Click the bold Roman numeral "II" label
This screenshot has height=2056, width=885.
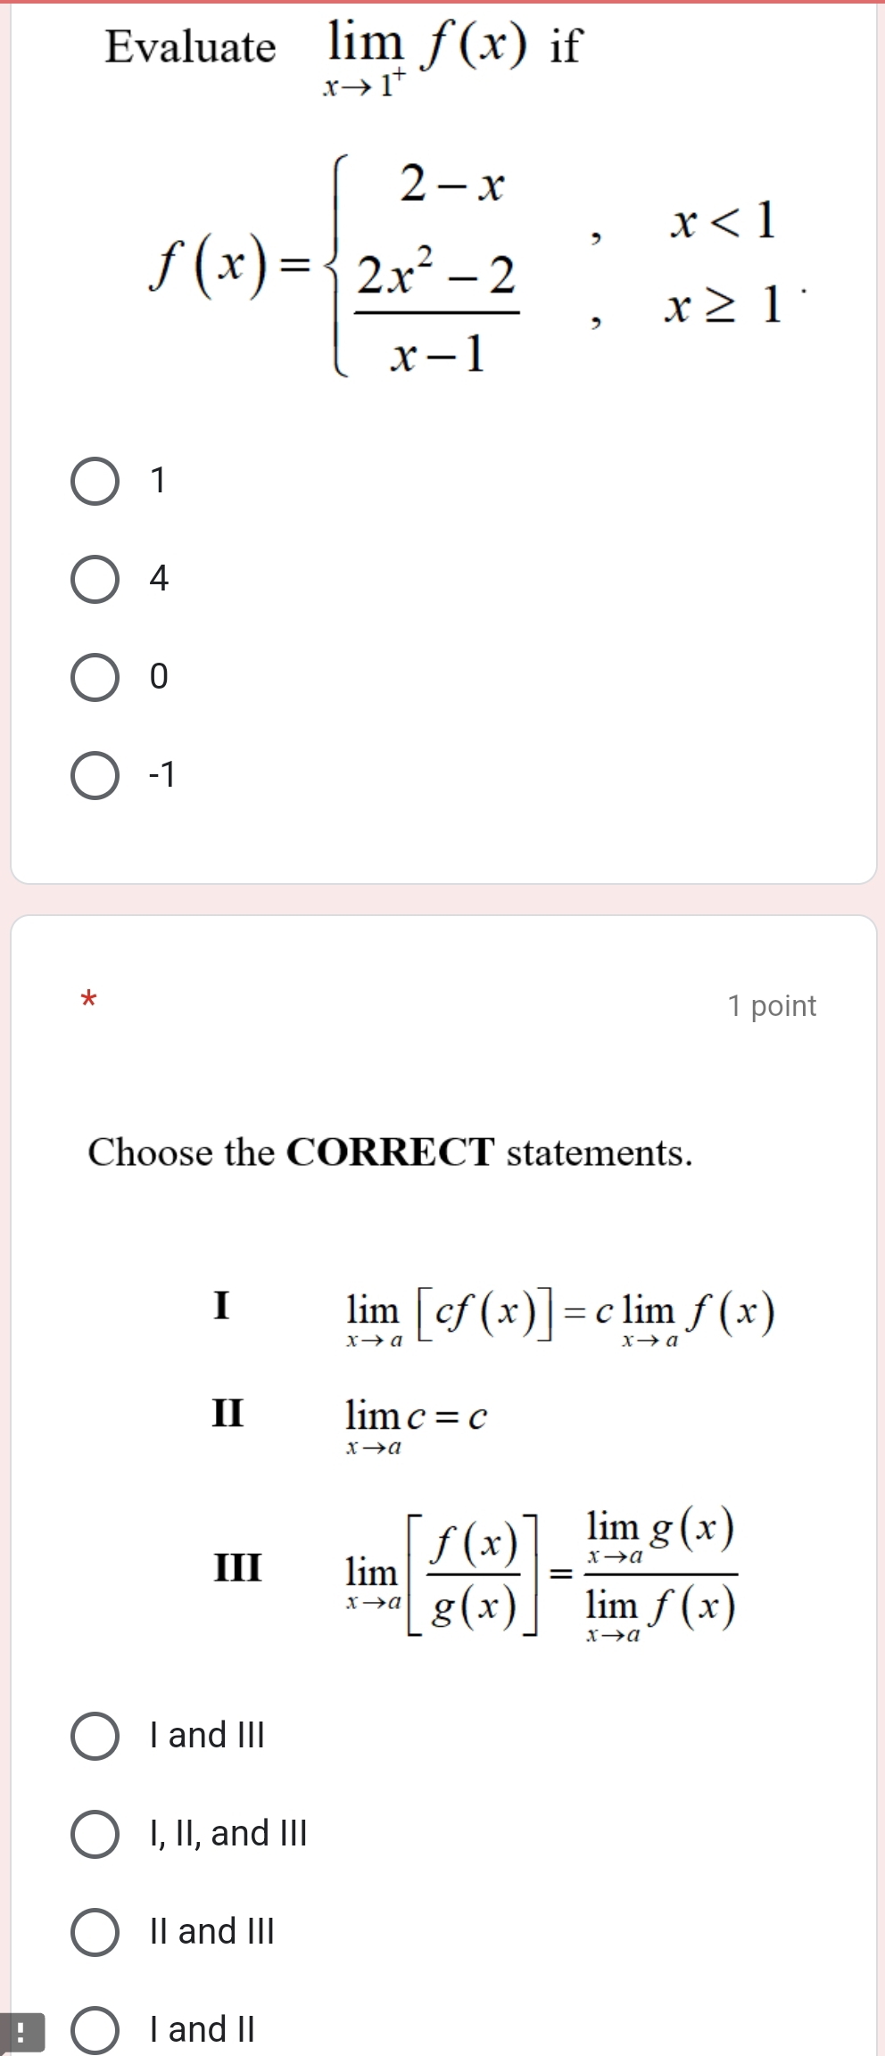tap(227, 1414)
